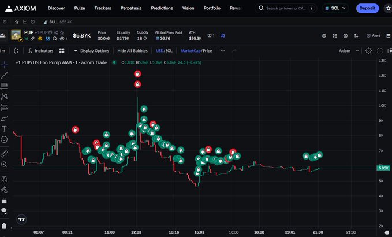Image resolution: width=392 pixels, height=237 pixels.
Task: Click the Deposit button
Action: tap(367, 8)
